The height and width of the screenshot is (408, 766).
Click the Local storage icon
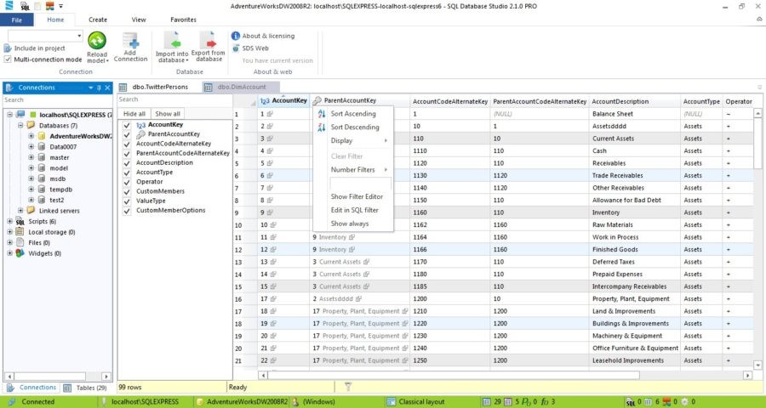[x=20, y=232]
